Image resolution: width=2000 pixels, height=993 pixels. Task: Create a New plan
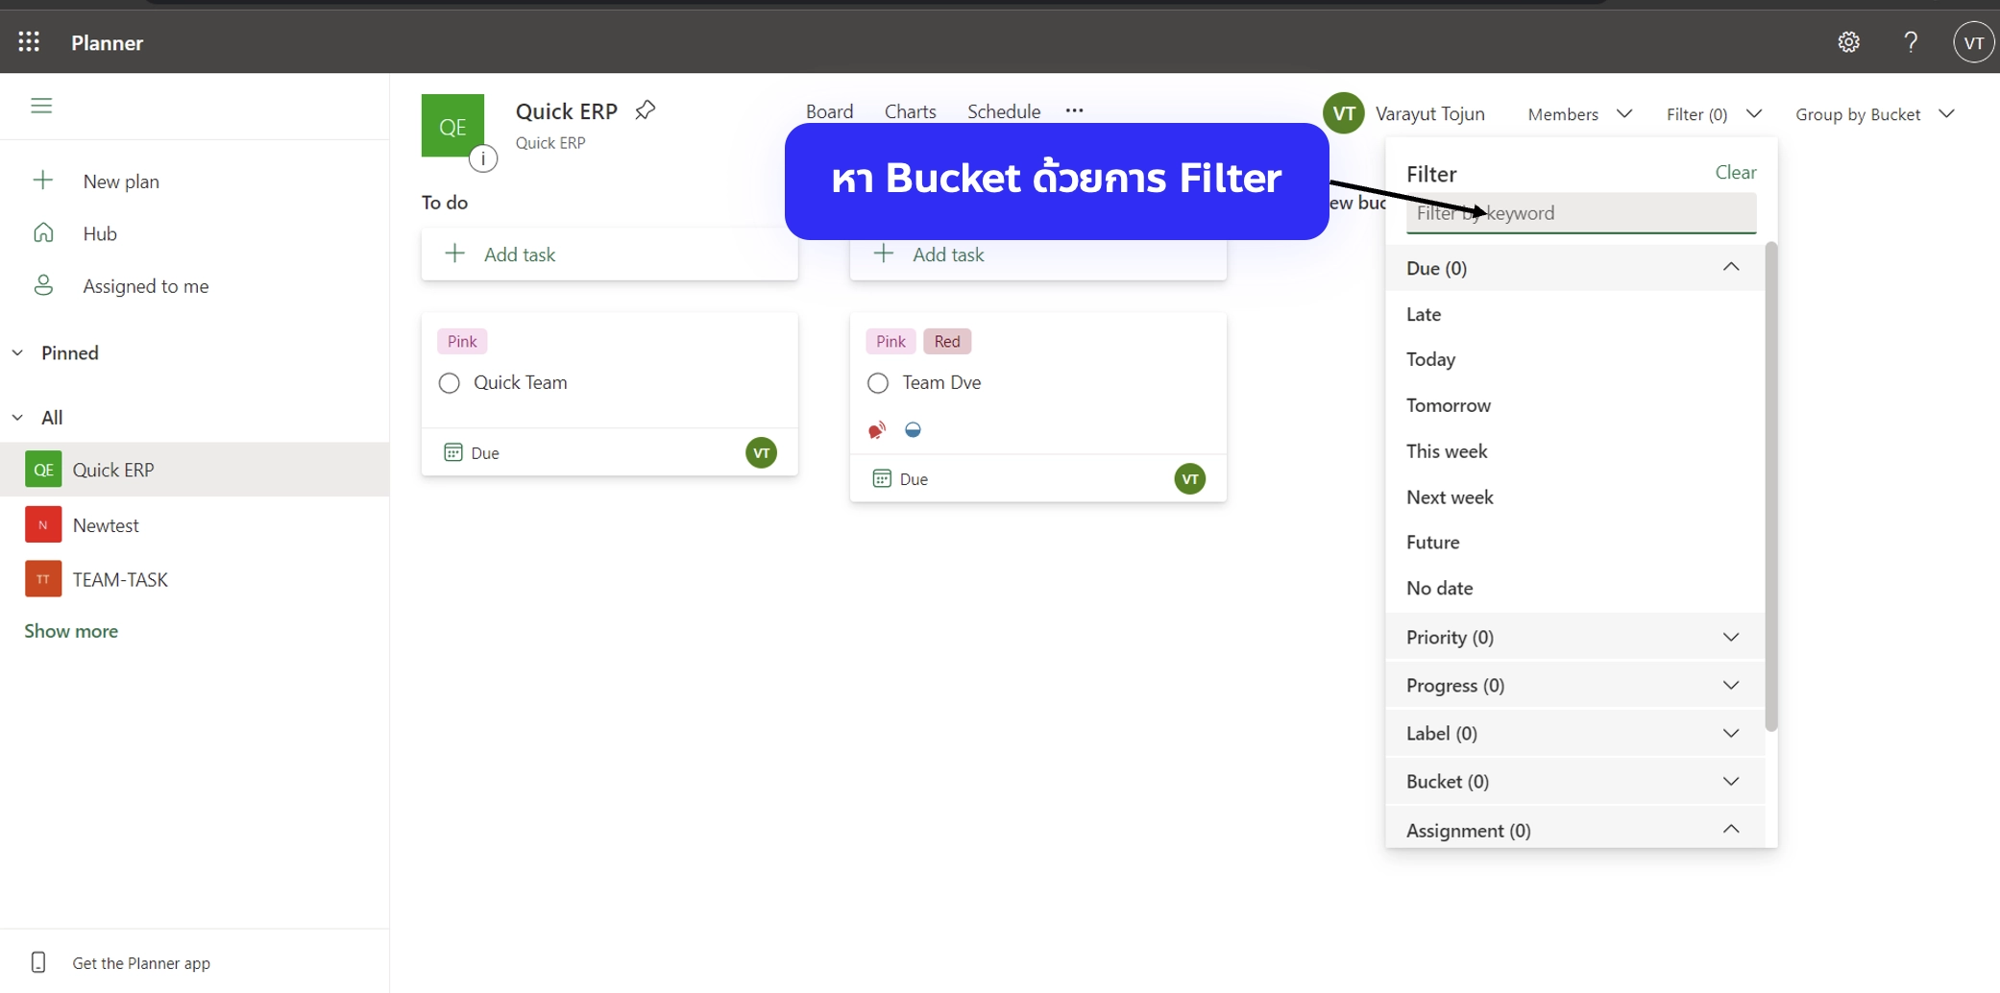(x=121, y=182)
